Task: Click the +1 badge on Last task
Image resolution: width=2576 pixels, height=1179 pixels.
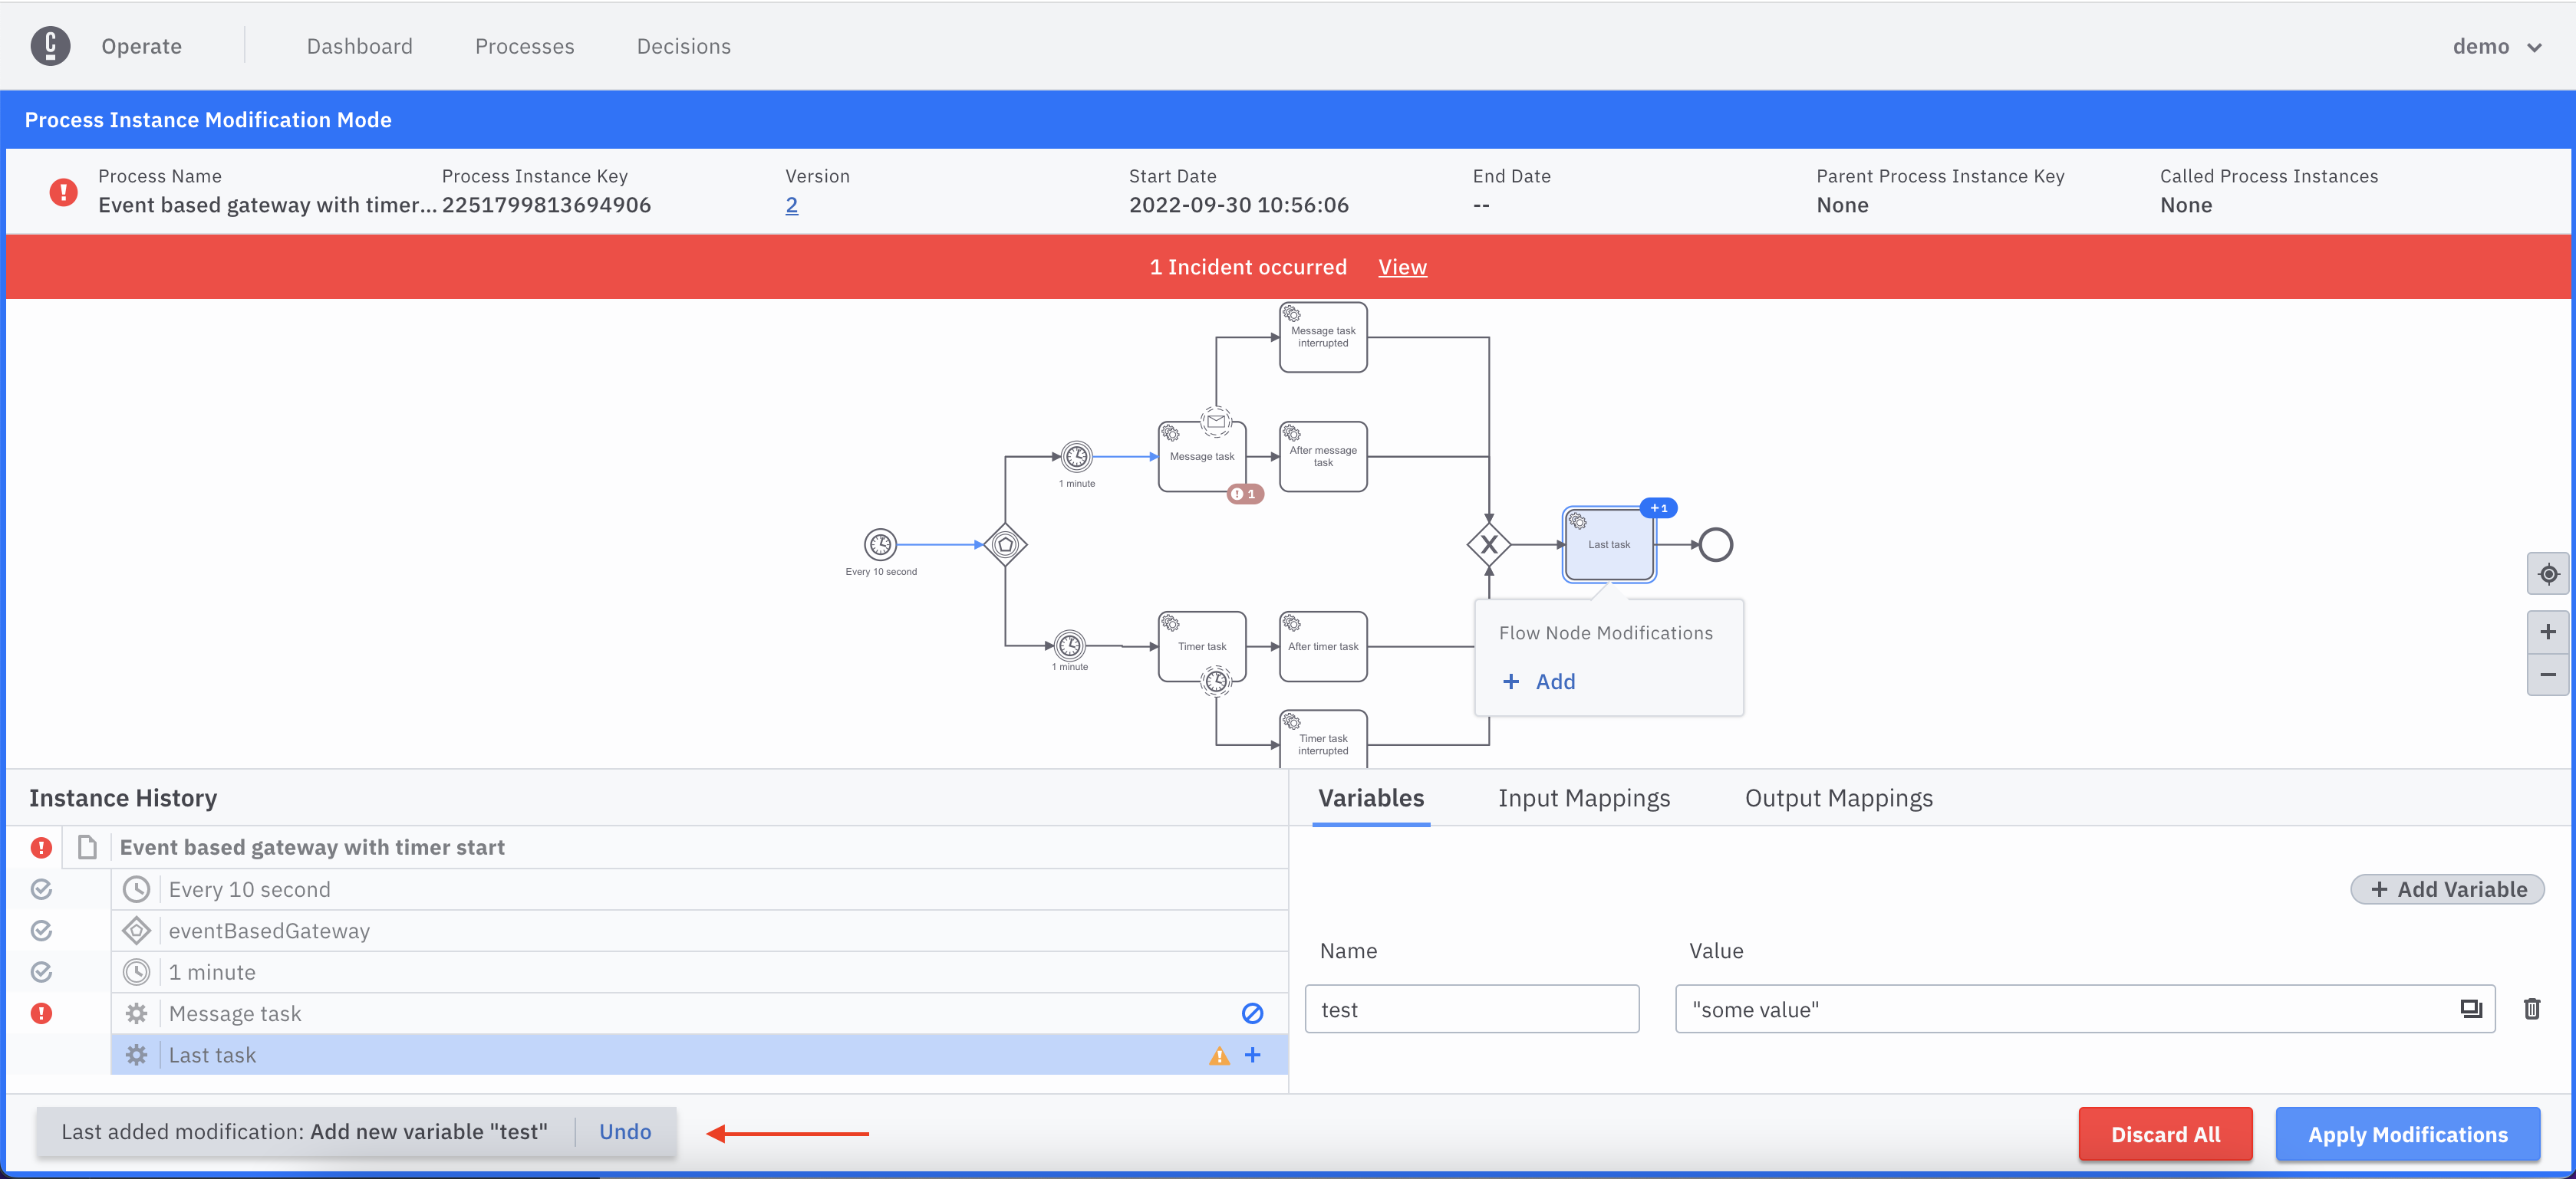Action: tap(1658, 507)
